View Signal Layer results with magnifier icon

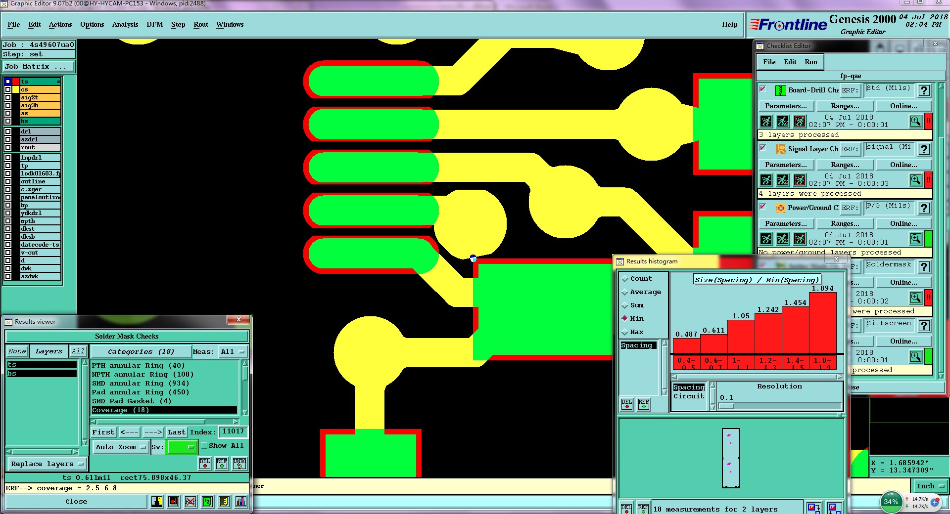tap(916, 180)
